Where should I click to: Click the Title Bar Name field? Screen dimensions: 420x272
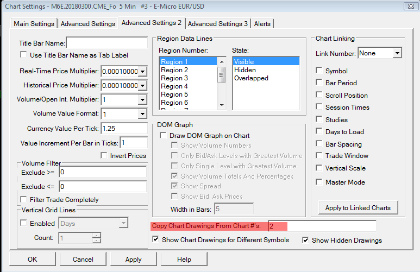pyautogui.click(x=107, y=43)
